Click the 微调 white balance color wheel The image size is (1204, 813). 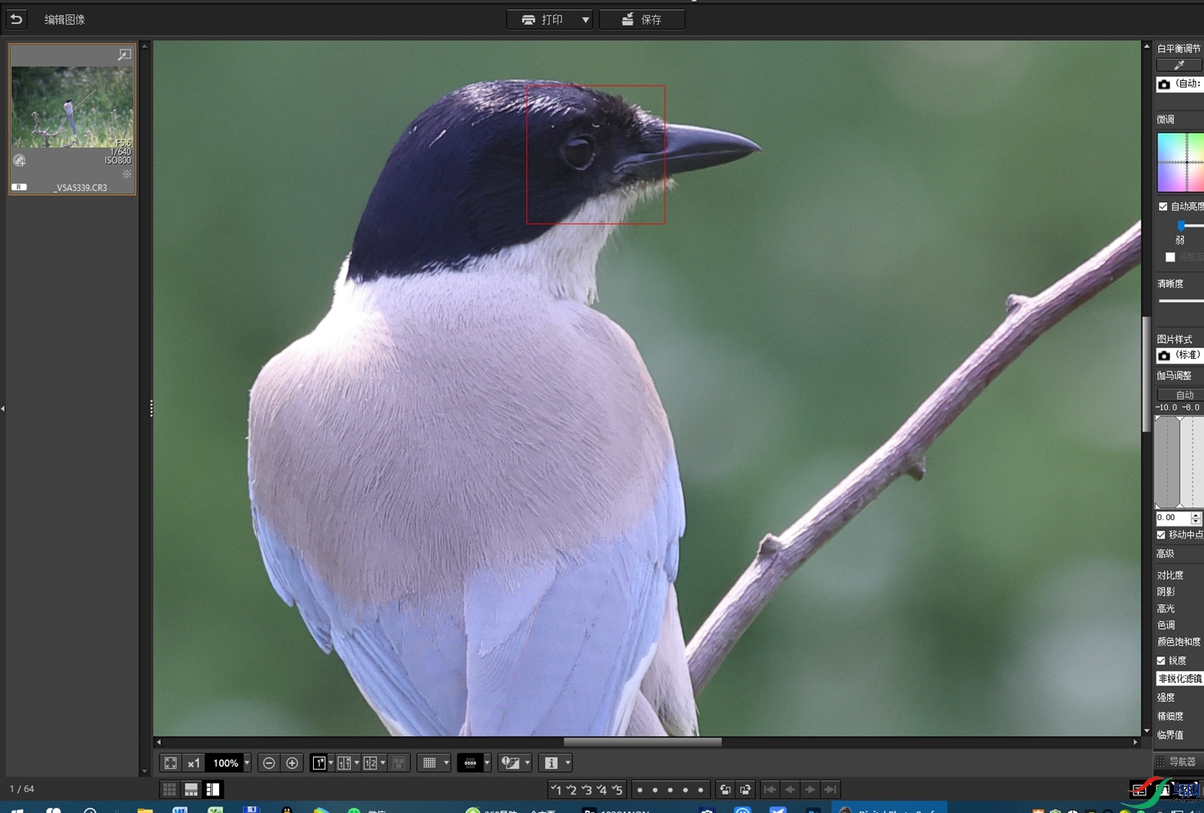pyautogui.click(x=1181, y=162)
